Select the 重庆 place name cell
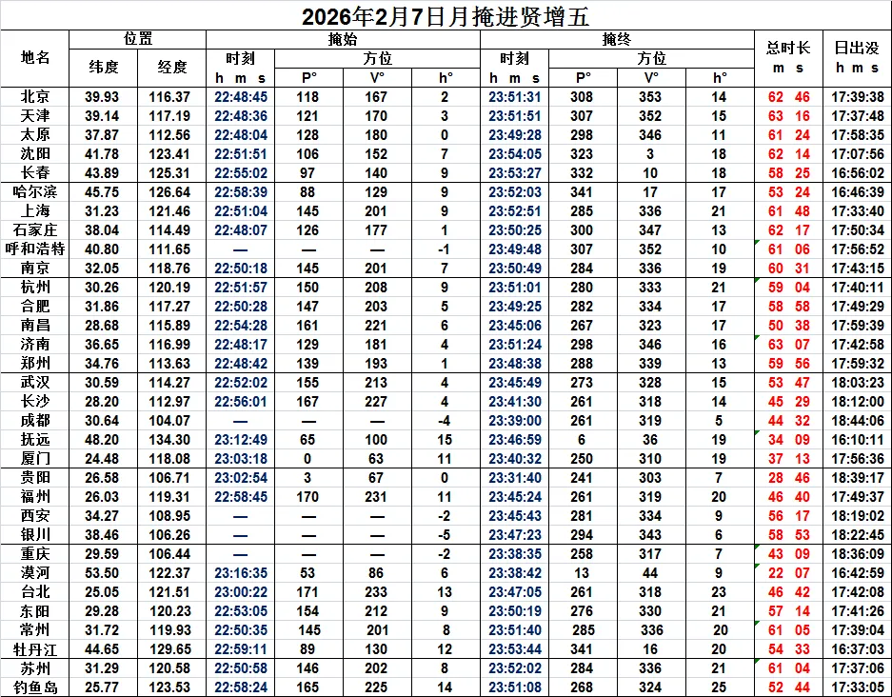 (34, 553)
